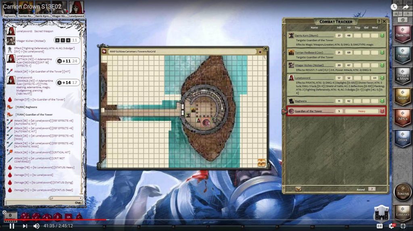The width and height of the screenshot is (413, 231).
Task: Open the Notes sidebar panel
Action: [x=403, y=55]
